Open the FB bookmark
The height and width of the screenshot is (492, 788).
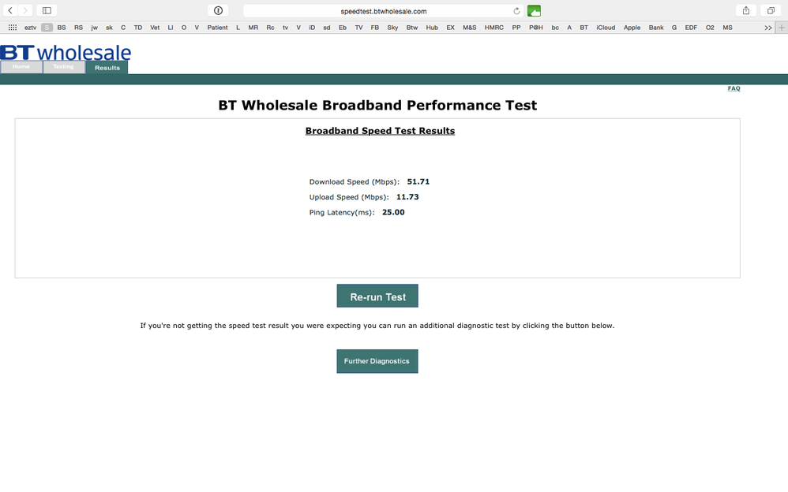point(375,28)
